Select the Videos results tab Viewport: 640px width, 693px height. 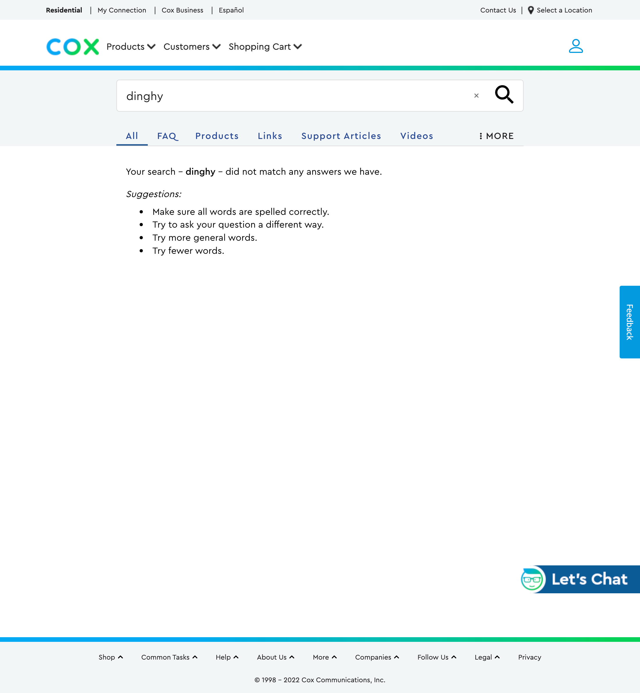point(417,136)
